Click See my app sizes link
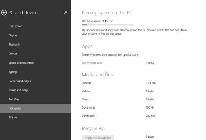 pyautogui.click(x=92, y=63)
